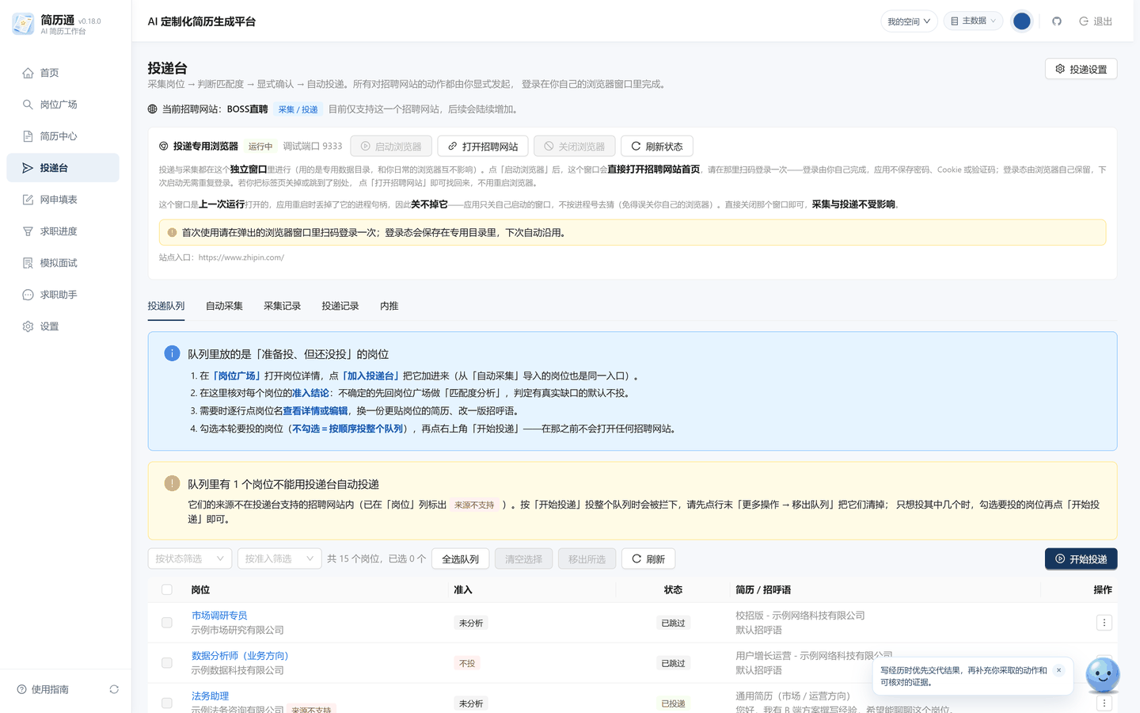
Task: Click the blue assistant robot mascot
Action: pos(1103,676)
